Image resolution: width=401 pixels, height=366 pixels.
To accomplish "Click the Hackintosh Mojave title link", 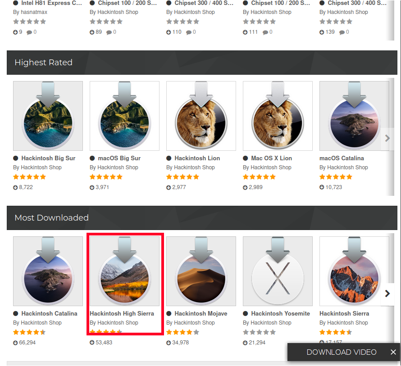I will click(200, 313).
